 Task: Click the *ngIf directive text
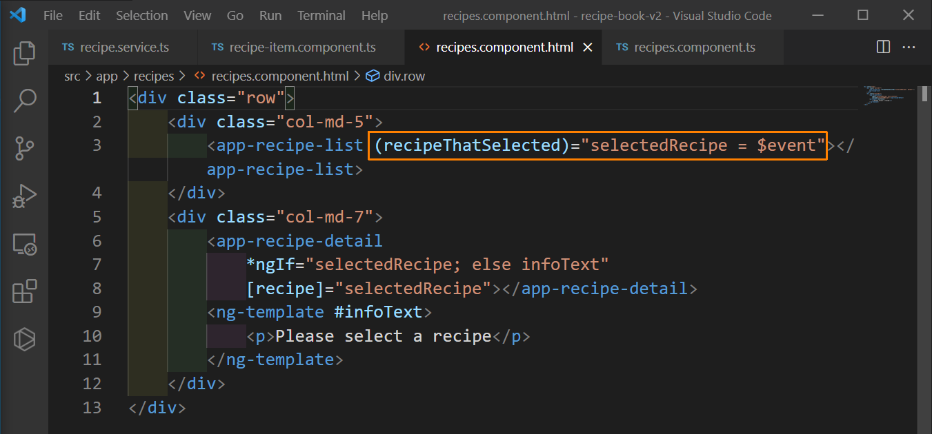coord(270,265)
